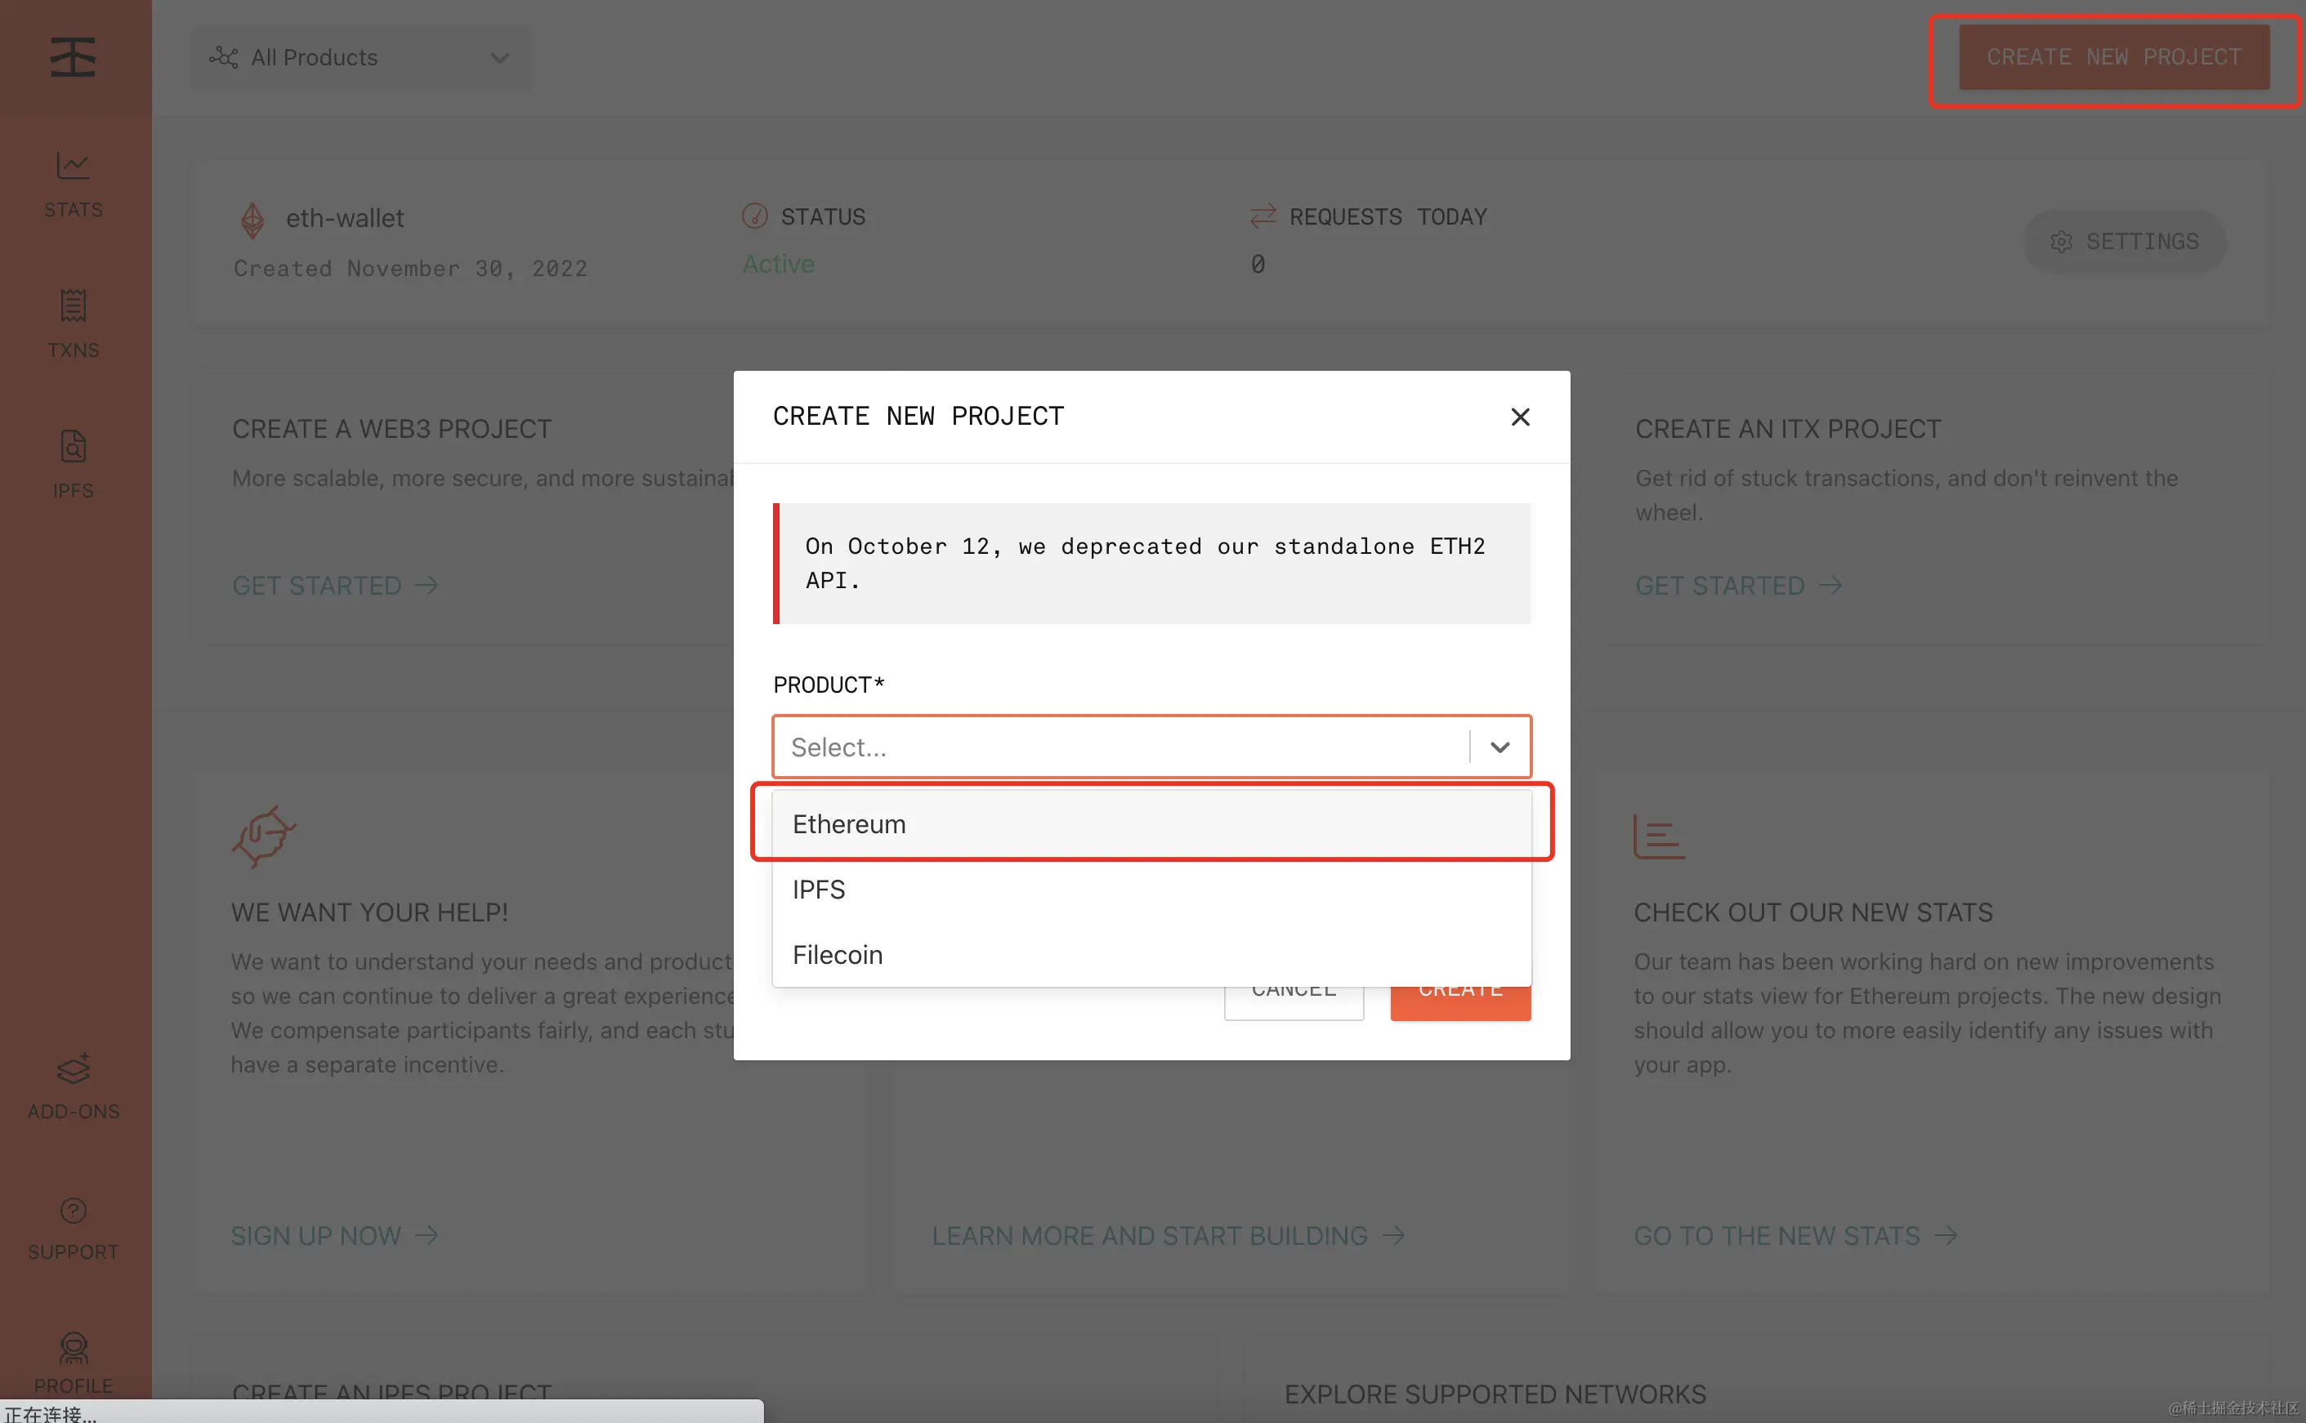Collapse the product dropdown chevron
The image size is (2306, 1423).
pyautogui.click(x=1499, y=747)
